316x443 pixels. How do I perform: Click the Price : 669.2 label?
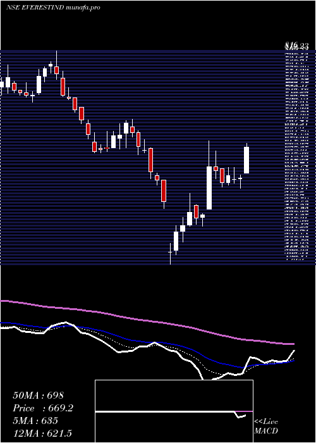pyautogui.click(x=43, y=408)
